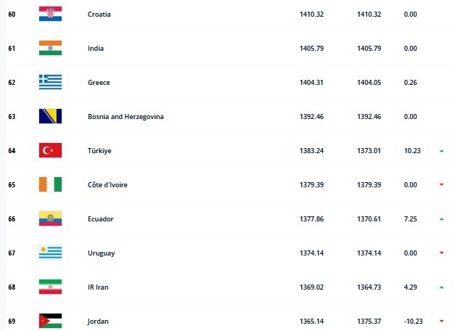Click the Greece flag icon
455x331 pixels.
pos(50,82)
